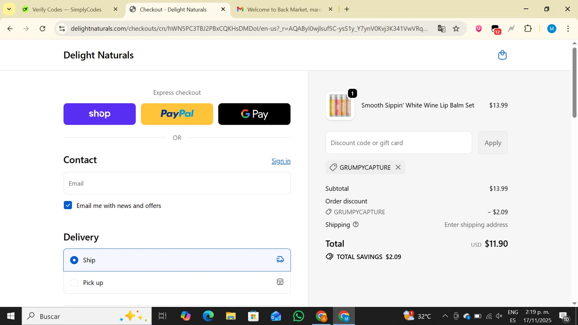Viewport: 578px width, 325px height.
Task: Bookmark this page with star icon
Action: click(456, 29)
